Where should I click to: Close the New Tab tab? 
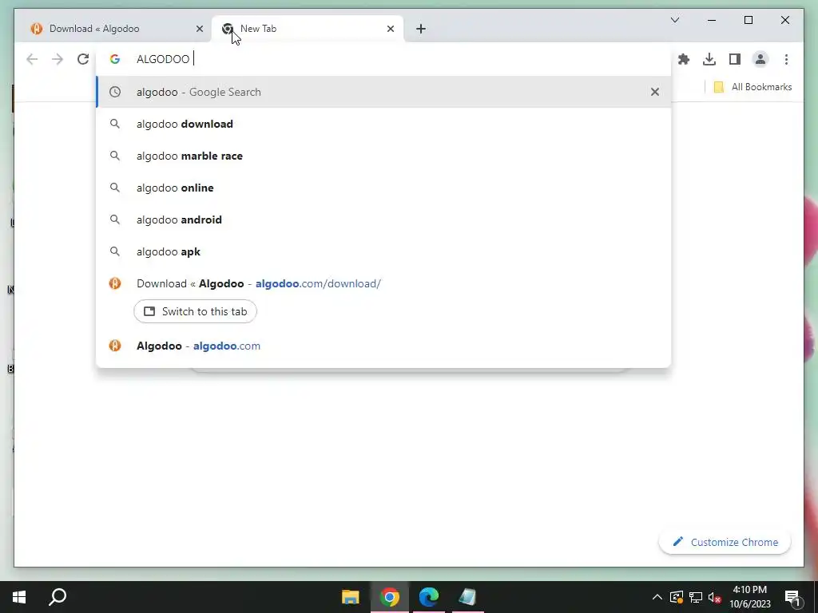pos(390,29)
